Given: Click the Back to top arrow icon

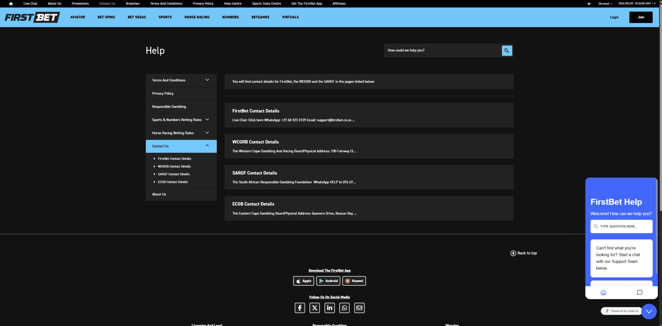Looking at the screenshot, I should [x=513, y=253].
